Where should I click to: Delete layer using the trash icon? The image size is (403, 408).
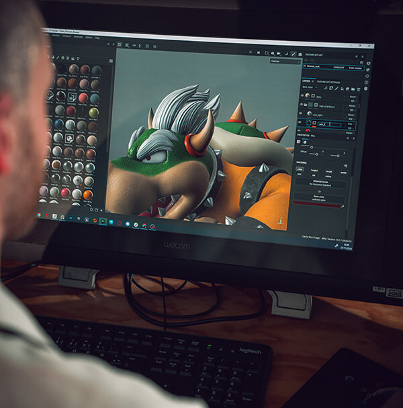(359, 89)
